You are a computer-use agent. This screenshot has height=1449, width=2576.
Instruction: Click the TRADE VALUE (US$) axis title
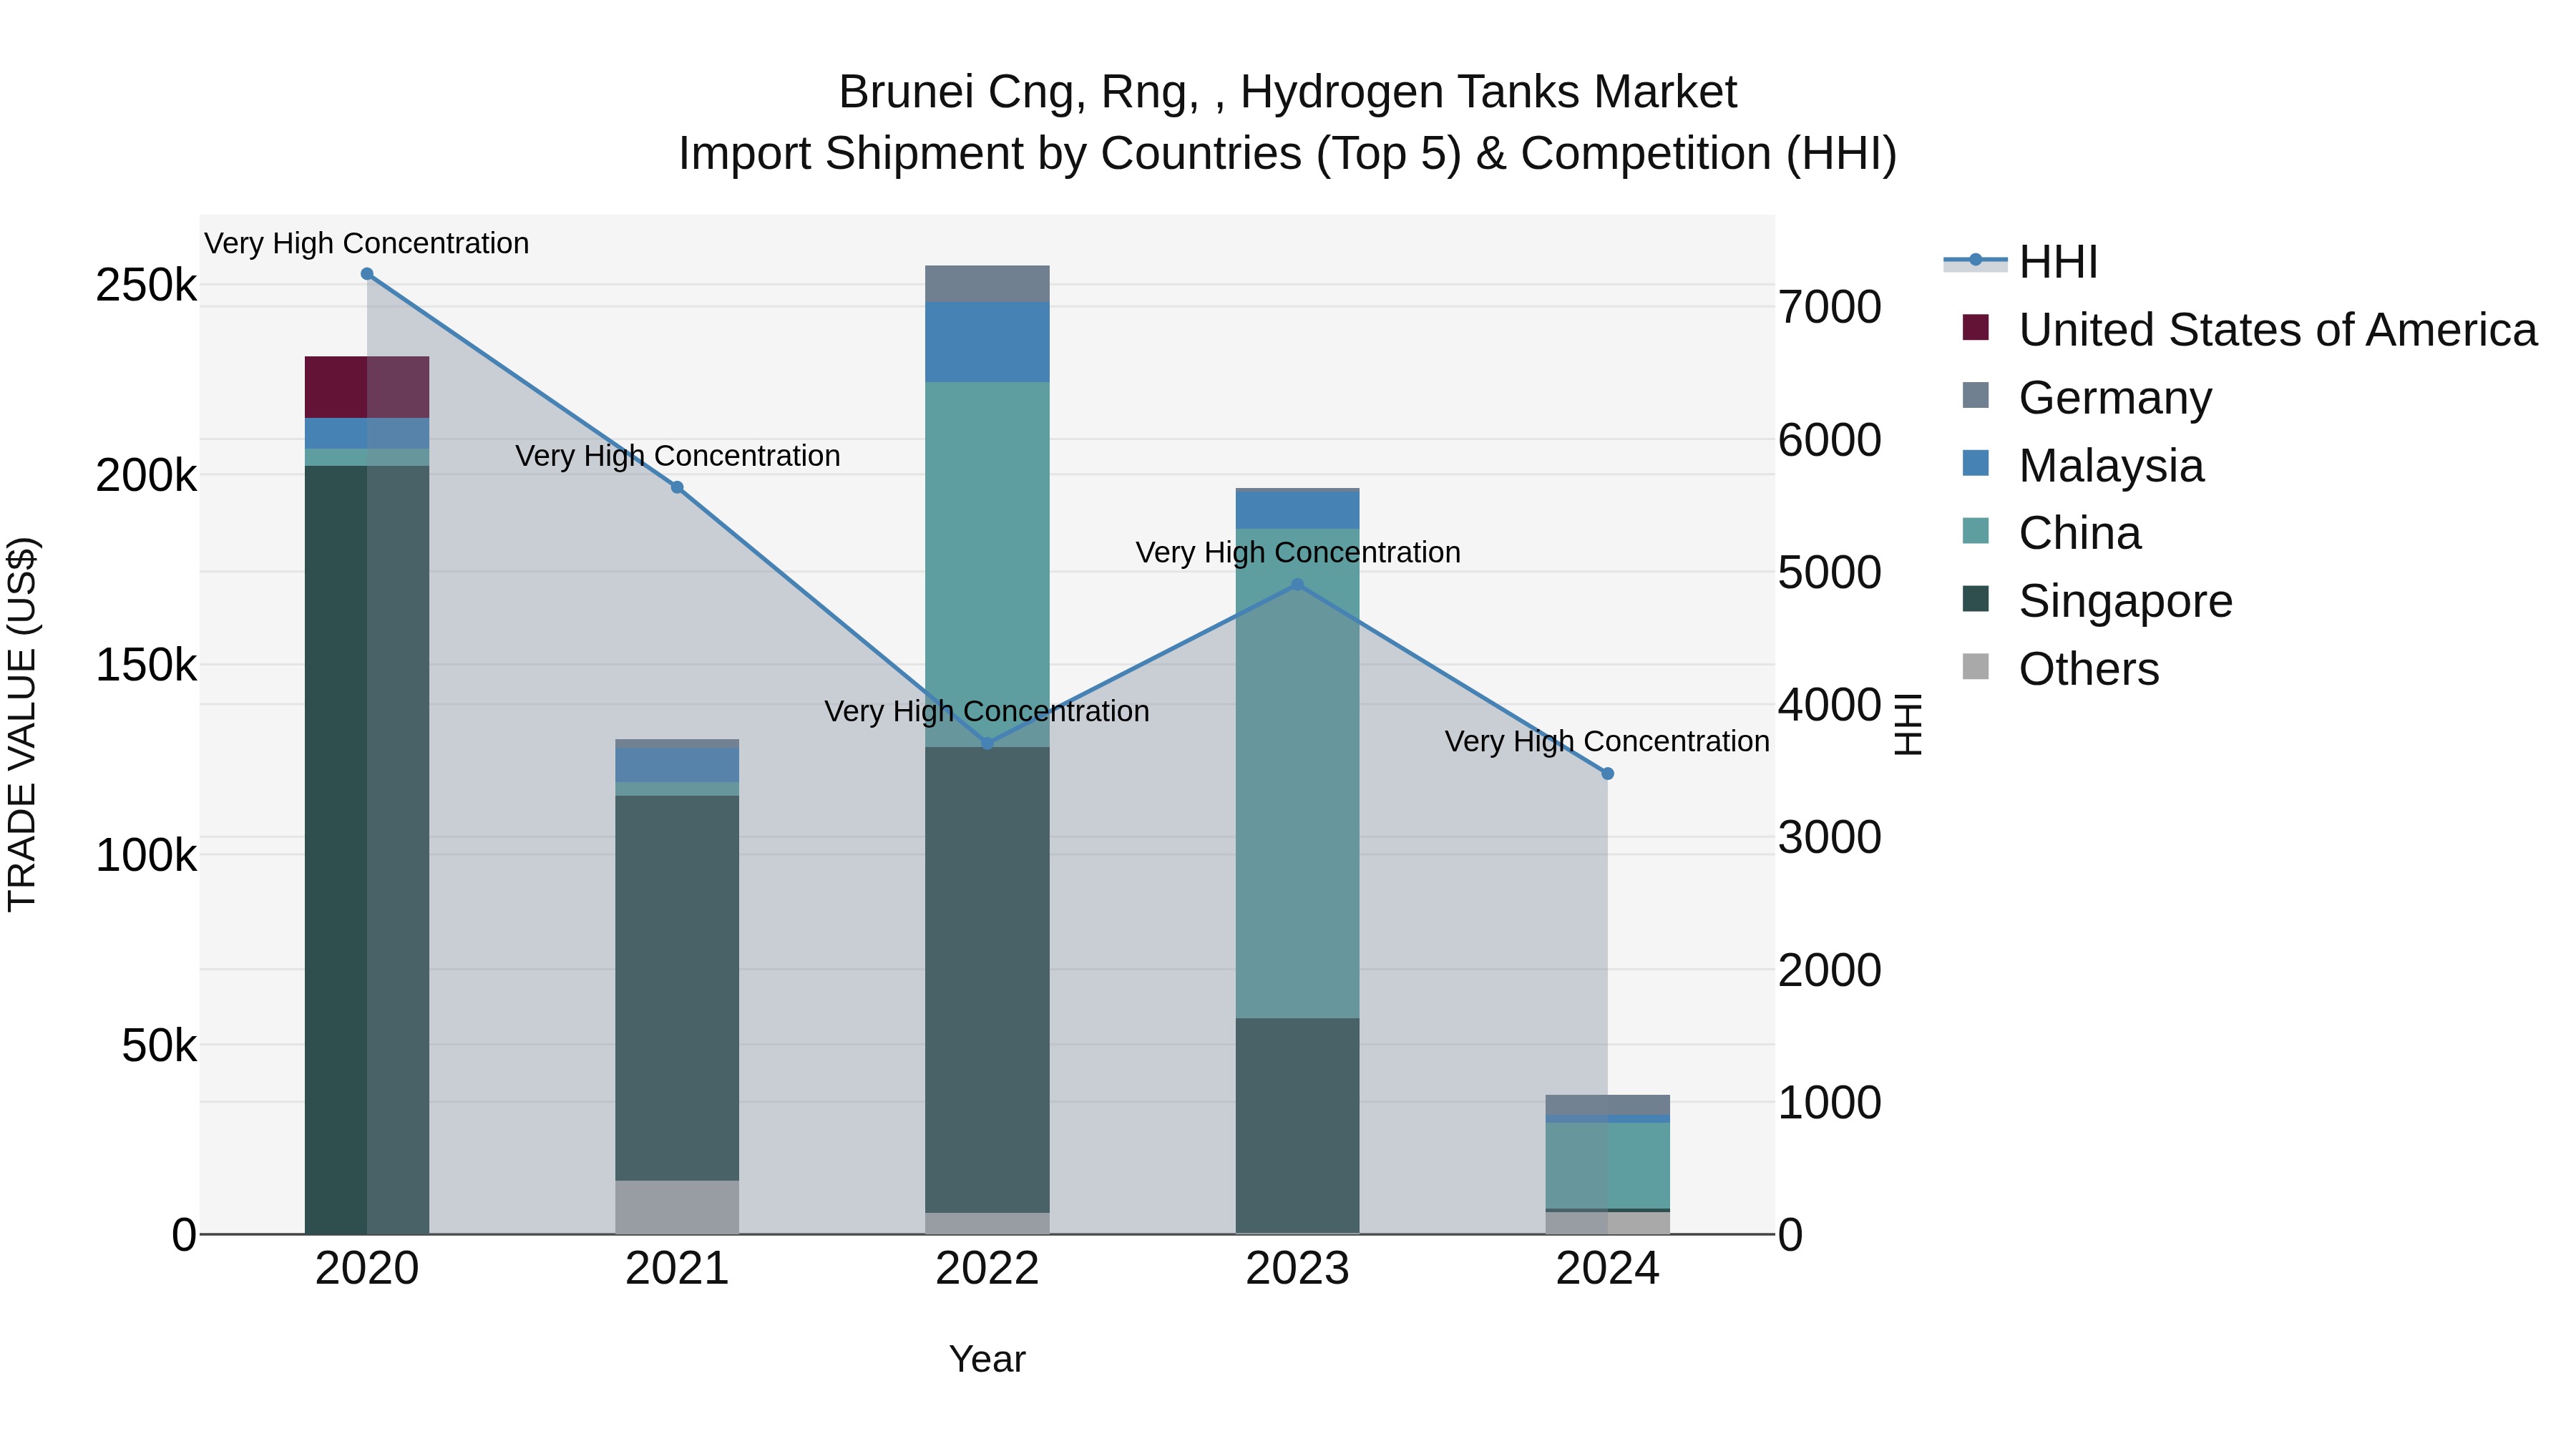click(x=22, y=724)
